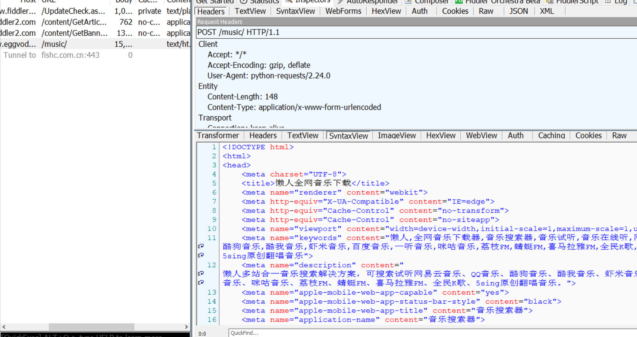Screen dimensions: 637x337
Task: Select the Content-Length: 148 header
Action: 242,97
